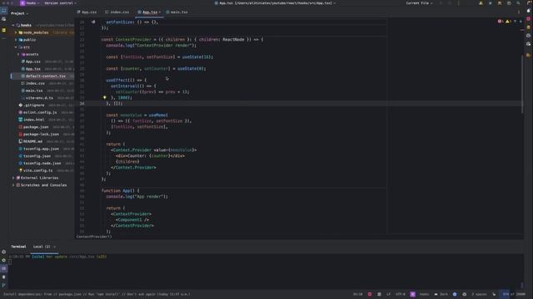Screen dimensions: 533x299
Task: Close the App.tsx editor tab
Action: (x=160, y=12)
